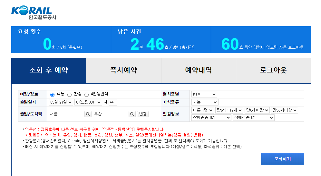The width and height of the screenshot is (321, 176).
Task: Click the 서울 departure station field
Action: click(66, 114)
